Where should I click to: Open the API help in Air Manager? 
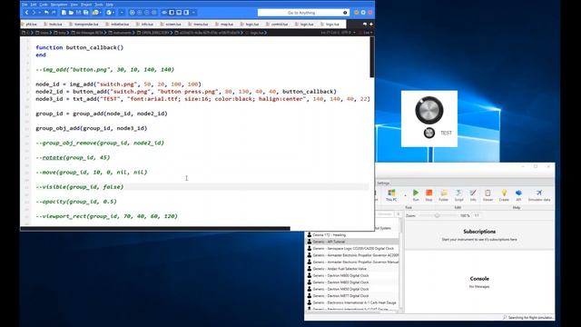point(518,194)
